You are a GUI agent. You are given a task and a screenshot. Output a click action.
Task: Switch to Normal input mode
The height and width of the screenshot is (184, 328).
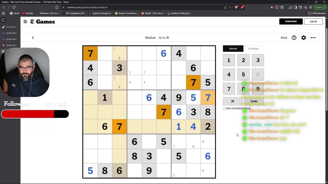point(233,49)
